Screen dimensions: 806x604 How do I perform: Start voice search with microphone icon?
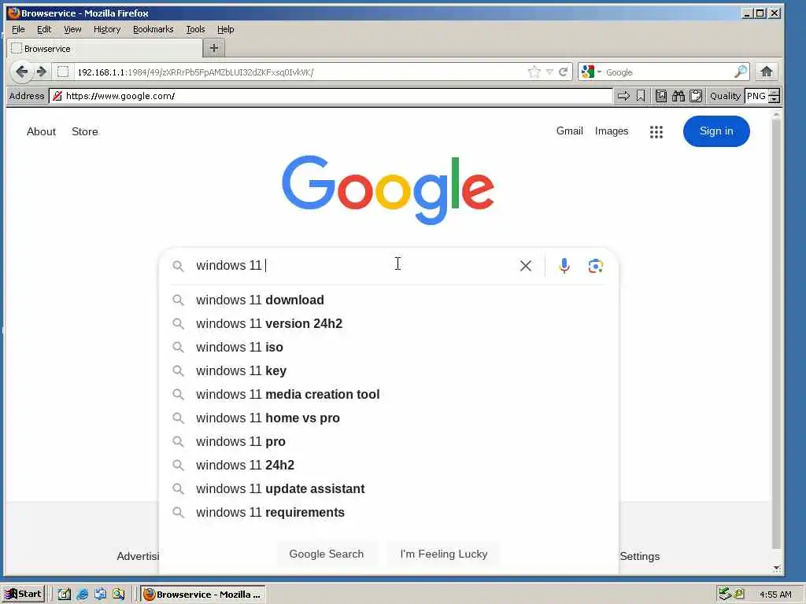click(x=564, y=266)
